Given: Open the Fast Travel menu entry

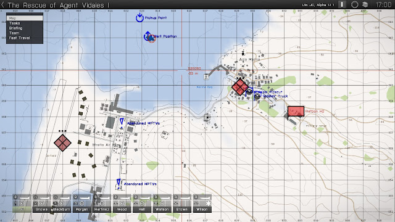Looking at the screenshot, I should pos(25,38).
